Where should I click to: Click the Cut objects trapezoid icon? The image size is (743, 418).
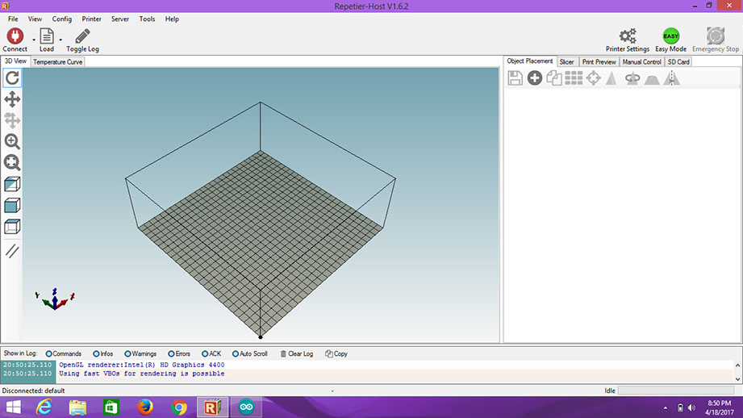652,80
